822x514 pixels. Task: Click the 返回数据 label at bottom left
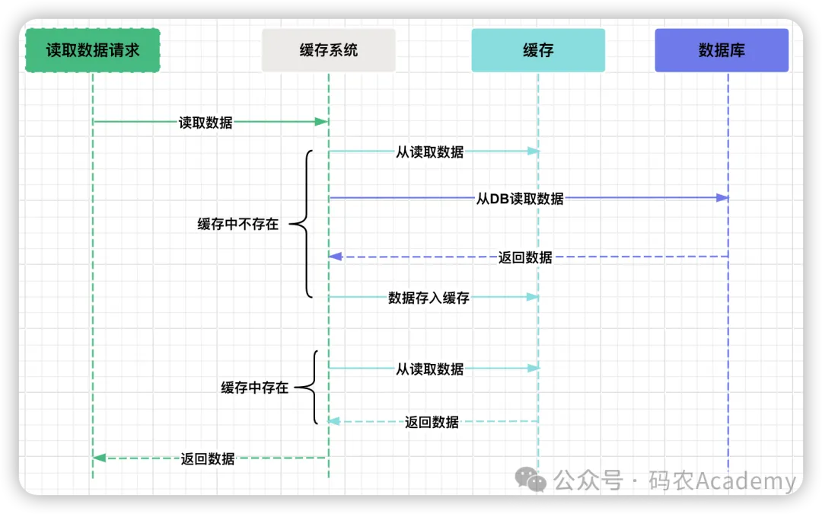pos(208,458)
